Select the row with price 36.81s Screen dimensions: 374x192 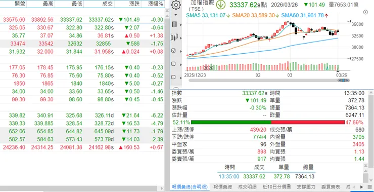pyautogui.click(x=82, y=35)
